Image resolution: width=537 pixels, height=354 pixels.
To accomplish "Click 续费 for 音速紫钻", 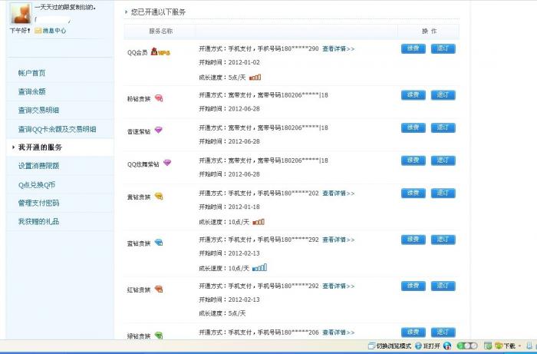I will [x=413, y=127].
